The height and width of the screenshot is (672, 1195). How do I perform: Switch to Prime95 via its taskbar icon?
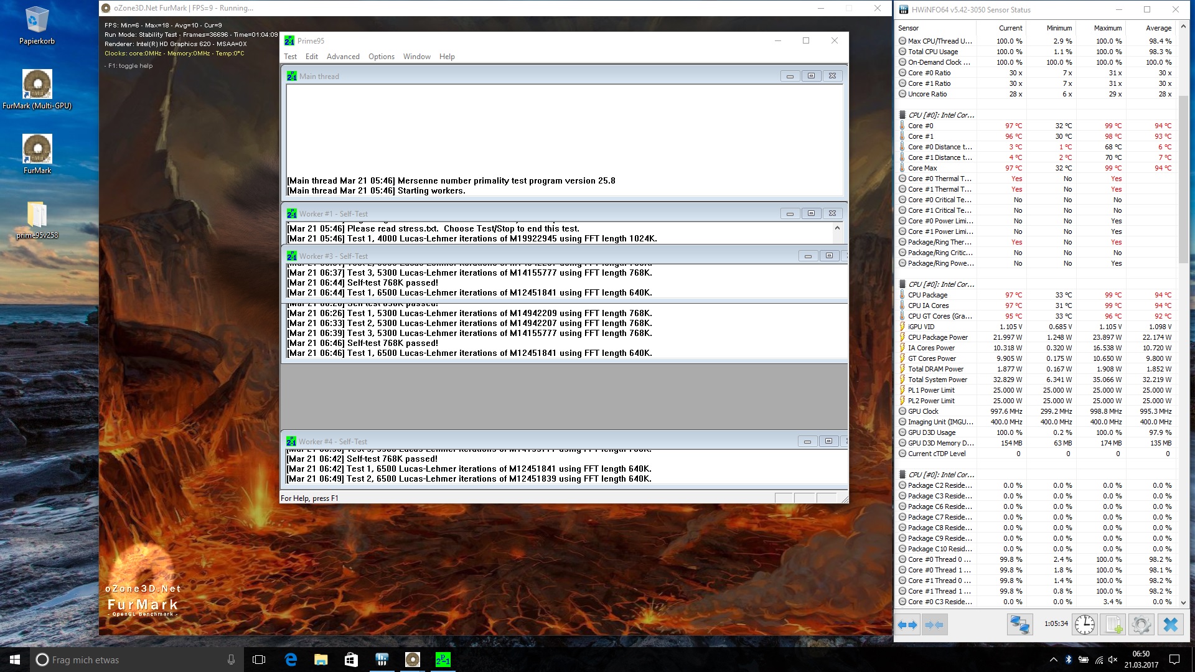[443, 660]
